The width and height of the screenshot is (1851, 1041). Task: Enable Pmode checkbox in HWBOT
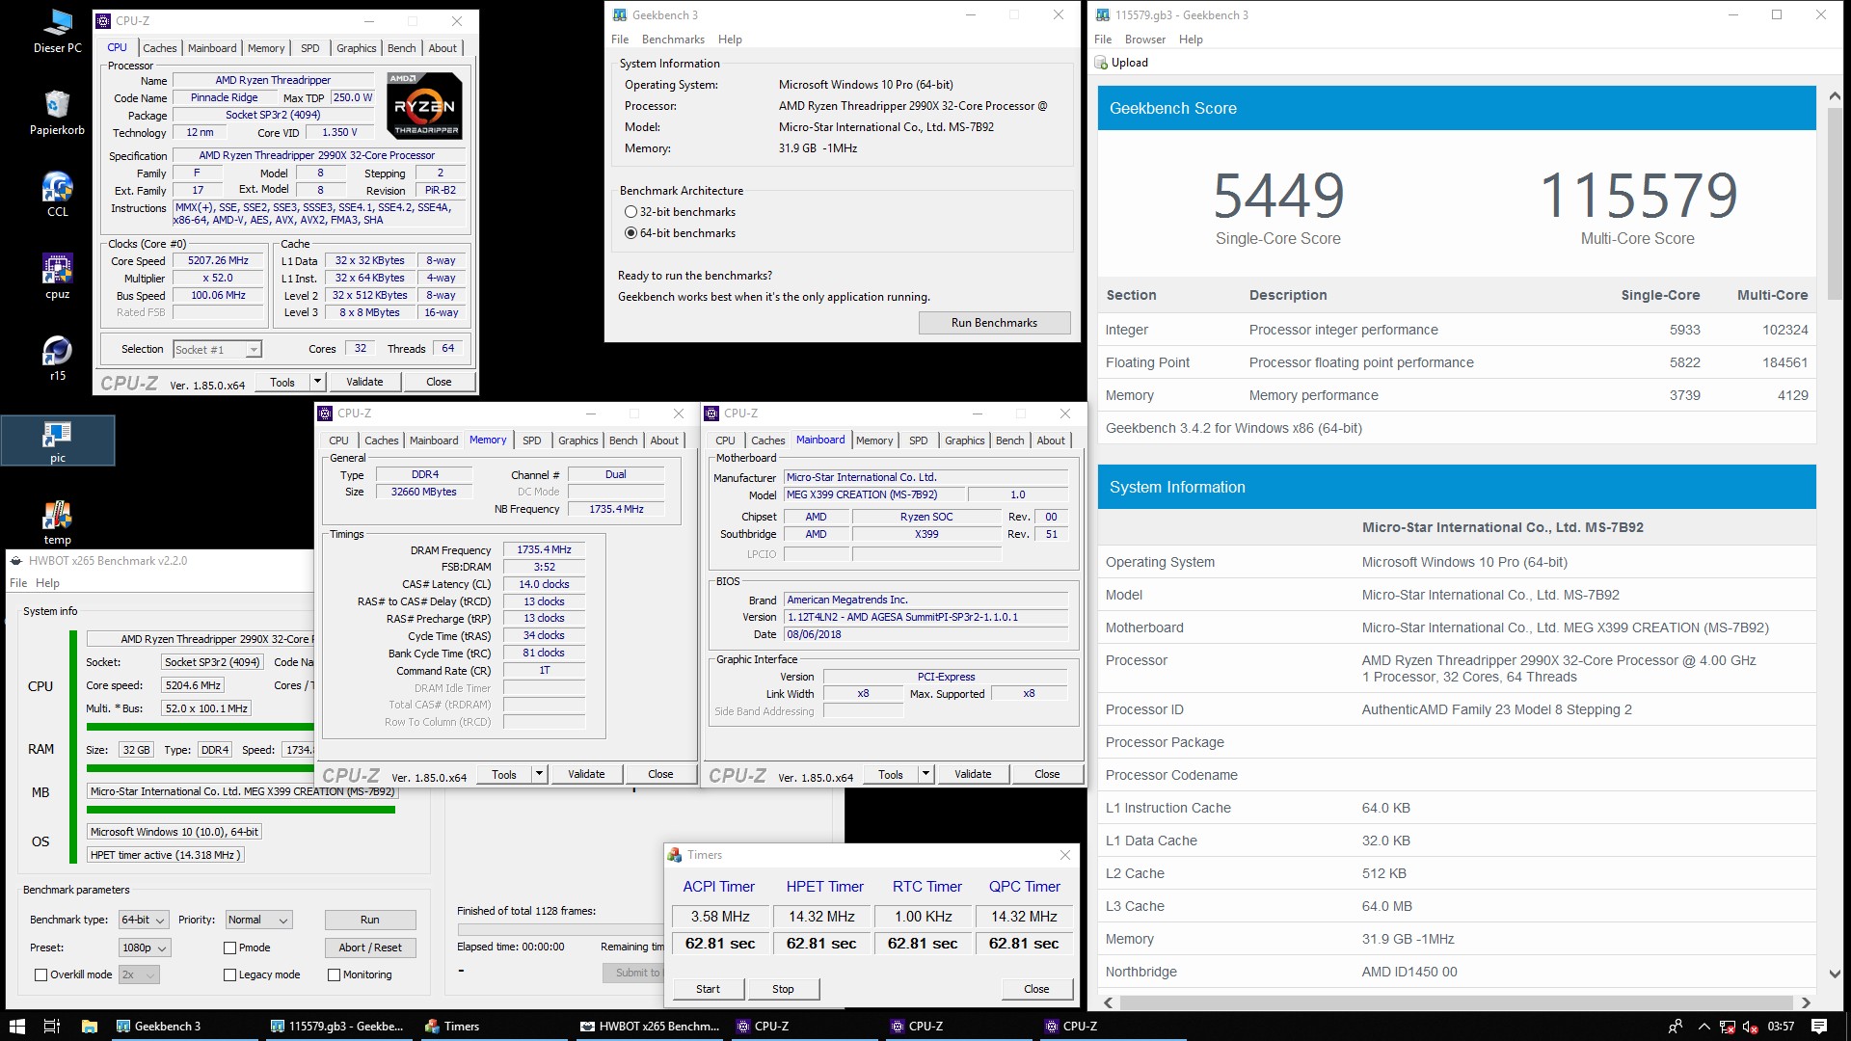229,948
